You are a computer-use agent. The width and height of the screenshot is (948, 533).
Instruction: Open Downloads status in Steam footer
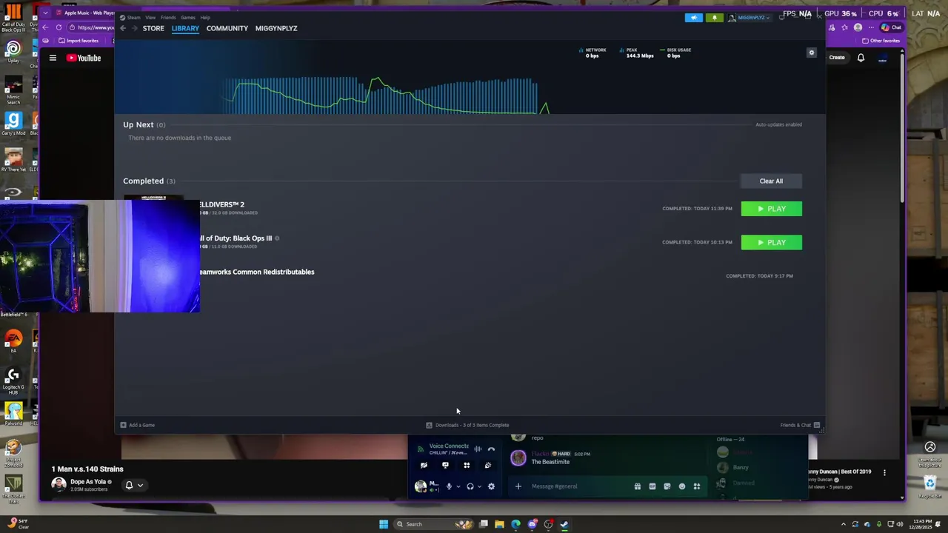(467, 425)
